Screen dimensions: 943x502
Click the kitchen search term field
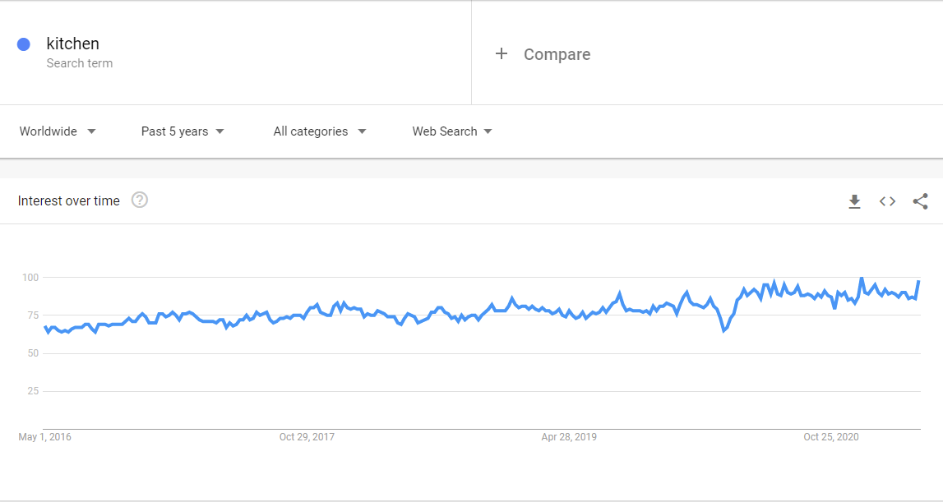(73, 44)
